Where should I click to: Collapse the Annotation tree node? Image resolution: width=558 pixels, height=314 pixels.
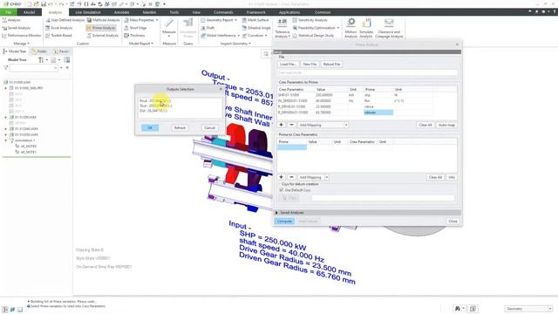tap(6, 140)
